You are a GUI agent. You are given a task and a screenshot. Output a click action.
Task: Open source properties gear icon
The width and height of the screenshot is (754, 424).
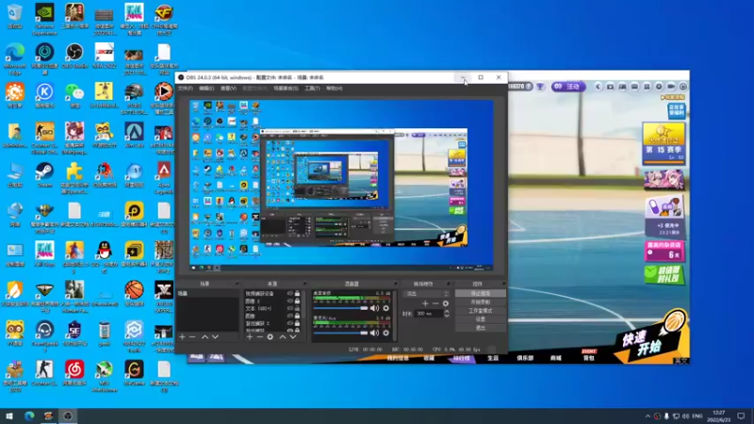point(270,337)
